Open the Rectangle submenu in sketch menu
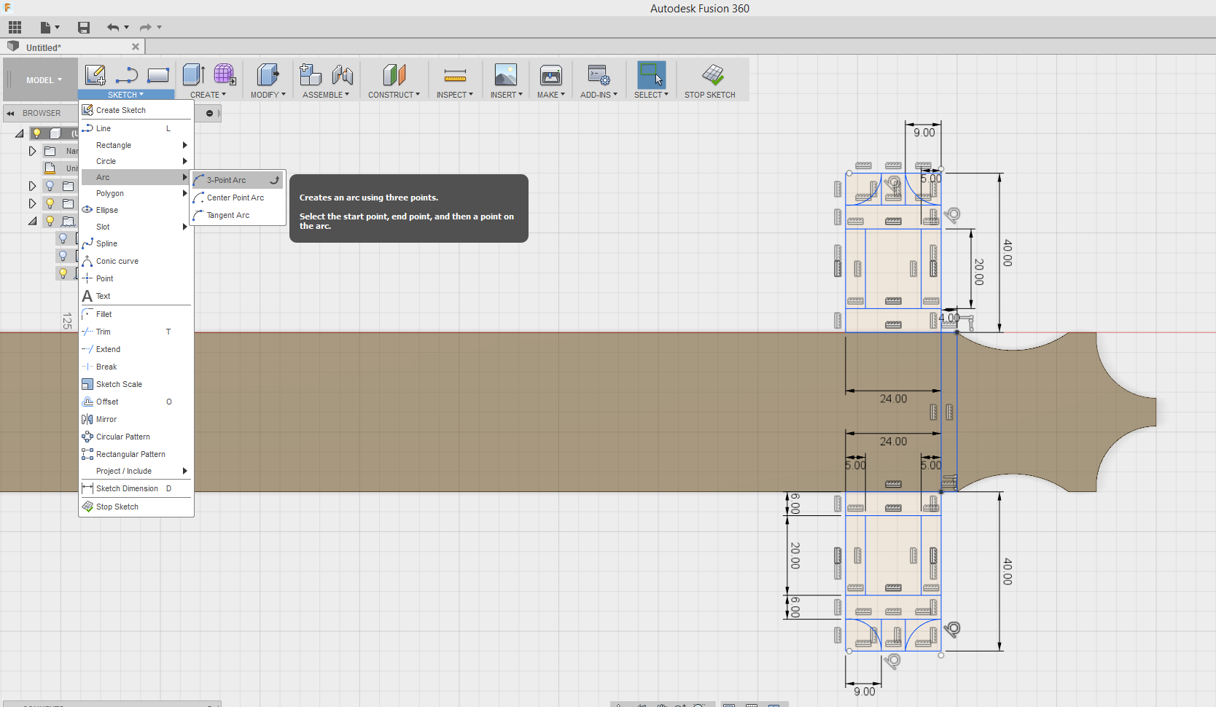The height and width of the screenshot is (707, 1216). 136,145
